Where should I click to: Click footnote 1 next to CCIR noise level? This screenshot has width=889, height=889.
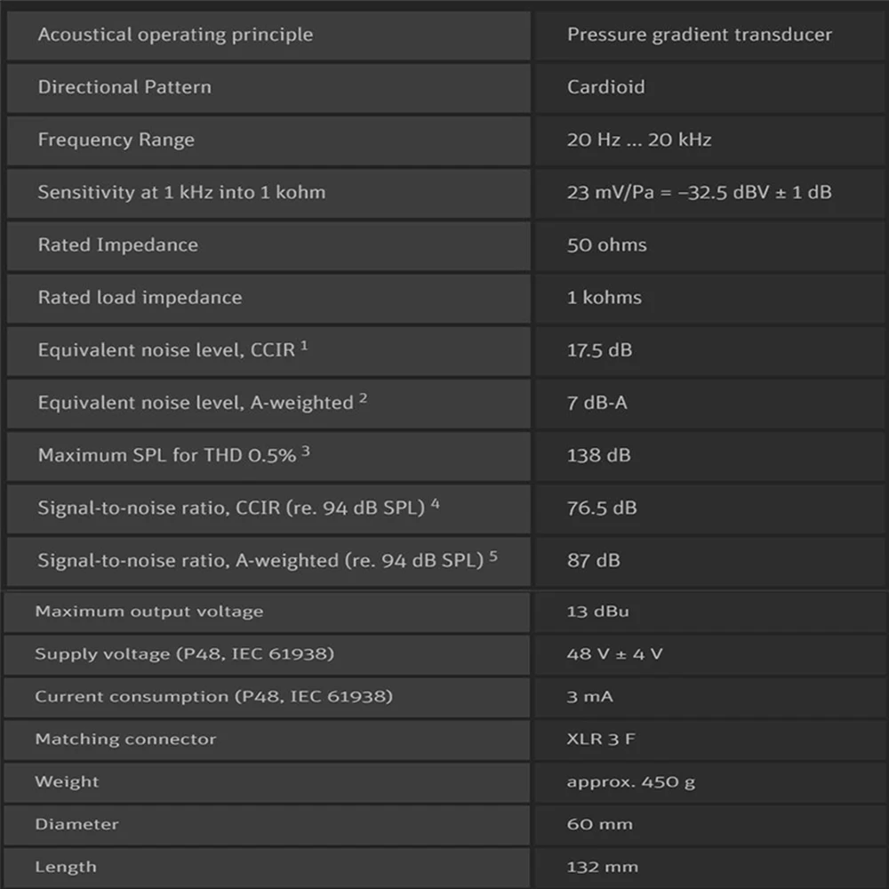304,346
